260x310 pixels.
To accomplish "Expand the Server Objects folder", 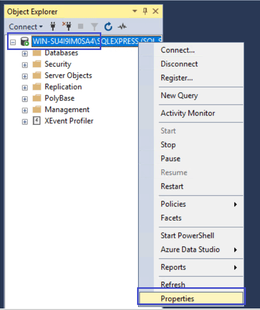I will coord(25,76).
